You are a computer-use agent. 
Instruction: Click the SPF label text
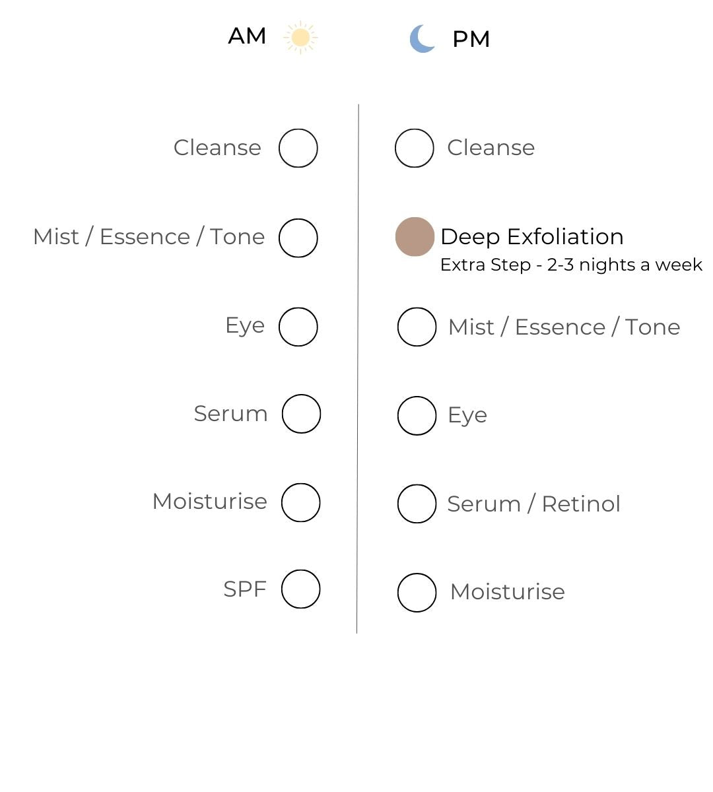[x=245, y=589]
